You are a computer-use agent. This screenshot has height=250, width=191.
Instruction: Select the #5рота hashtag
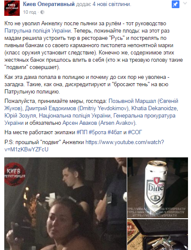(97, 133)
